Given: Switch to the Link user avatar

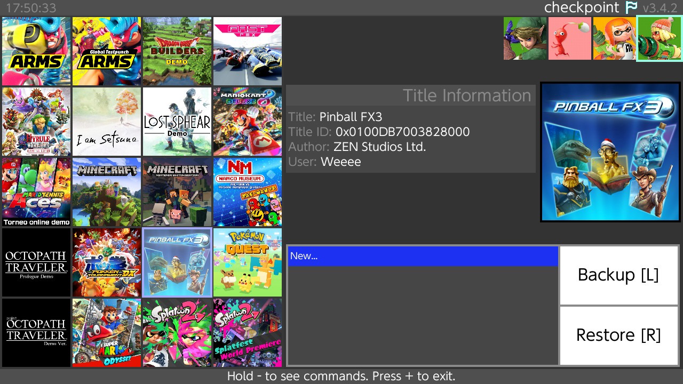Looking at the screenshot, I should coord(525,38).
